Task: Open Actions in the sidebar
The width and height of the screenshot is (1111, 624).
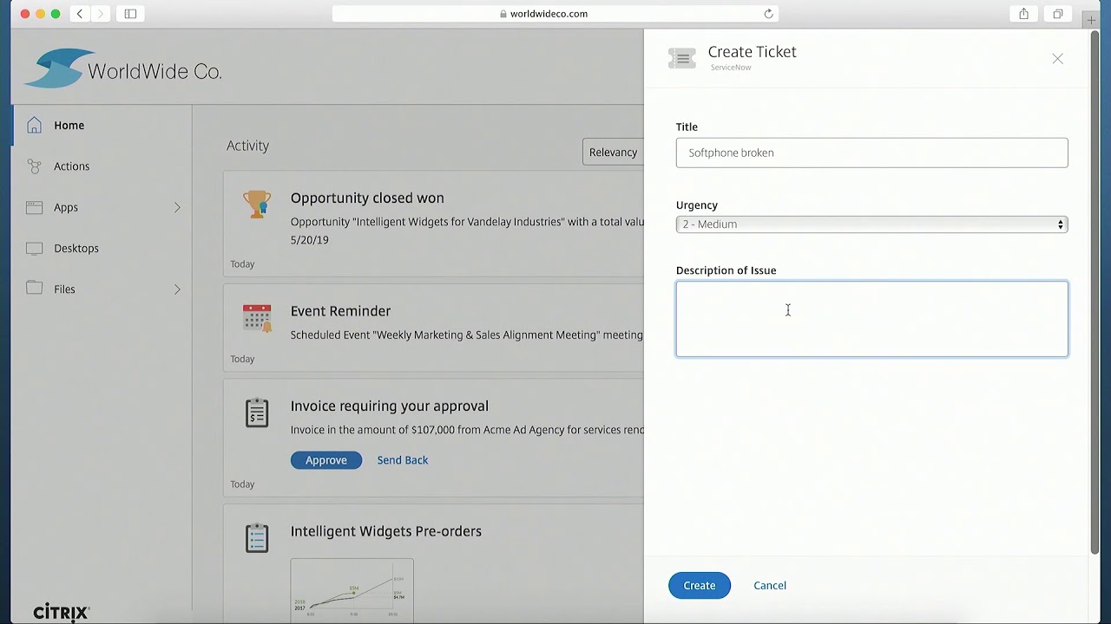Action: click(x=102, y=166)
